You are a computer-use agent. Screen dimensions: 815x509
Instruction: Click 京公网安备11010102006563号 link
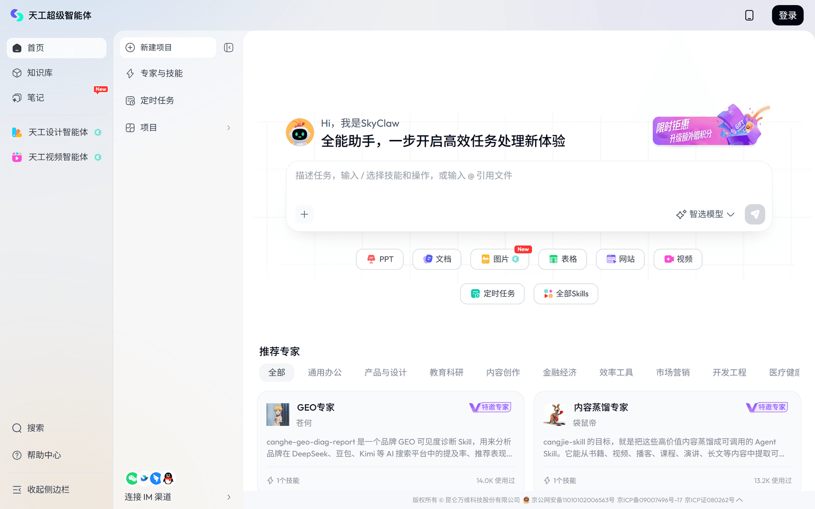point(573,500)
